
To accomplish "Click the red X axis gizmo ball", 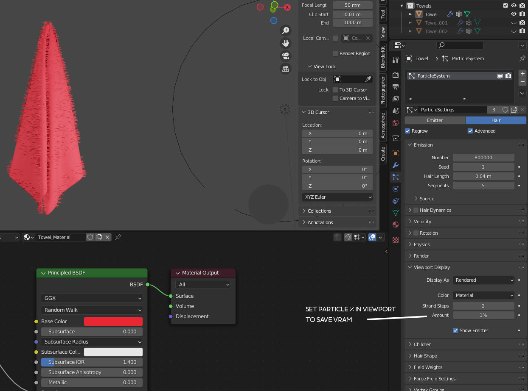I will click(x=287, y=7).
